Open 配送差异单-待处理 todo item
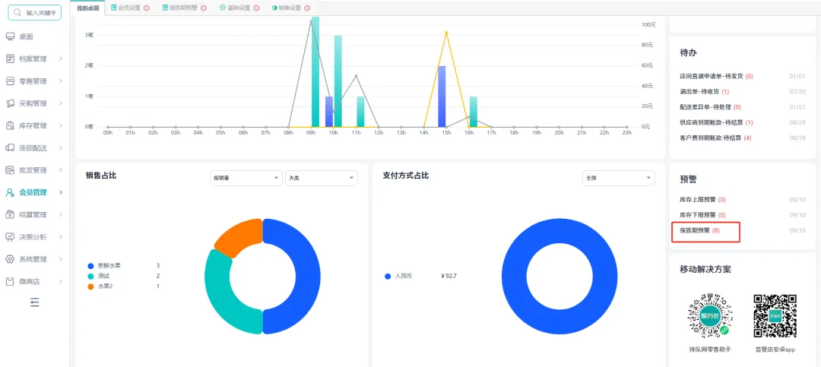 click(x=711, y=107)
